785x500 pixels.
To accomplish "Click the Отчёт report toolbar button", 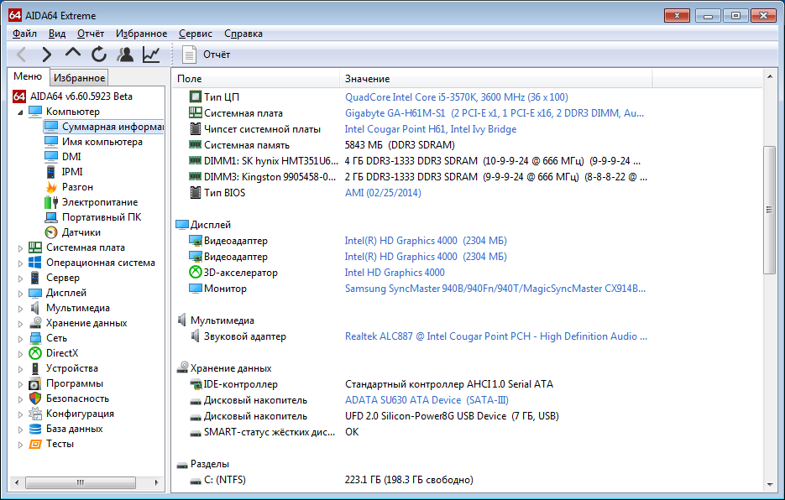I will pos(207,55).
